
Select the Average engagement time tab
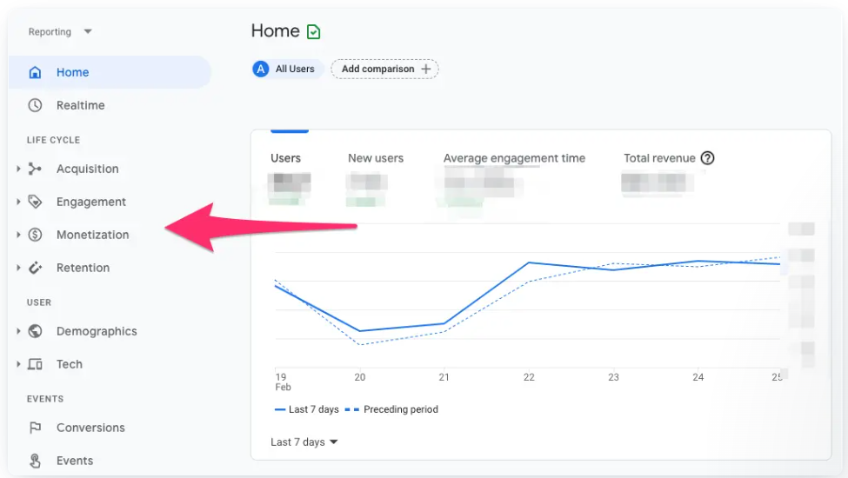pos(514,158)
